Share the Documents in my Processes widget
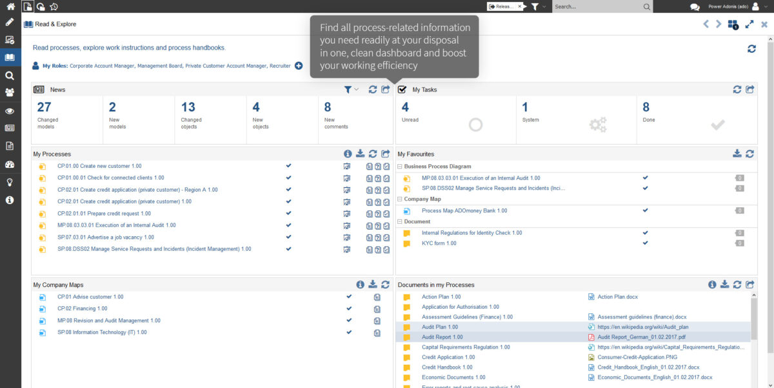The image size is (774, 388). coord(750,284)
